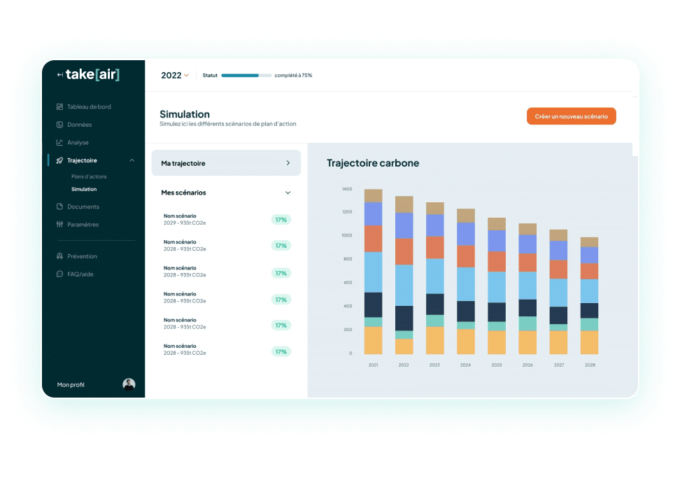The width and height of the screenshot is (680, 497).
Task: Open the profile avatar picture
Action: [129, 384]
